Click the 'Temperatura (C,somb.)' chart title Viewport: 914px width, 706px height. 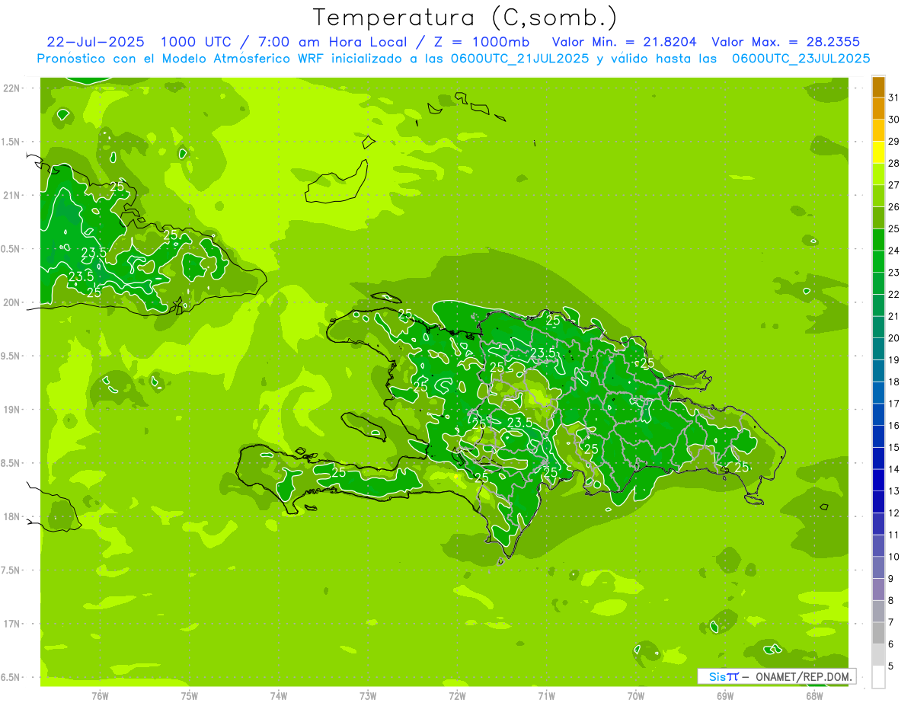tap(465, 18)
